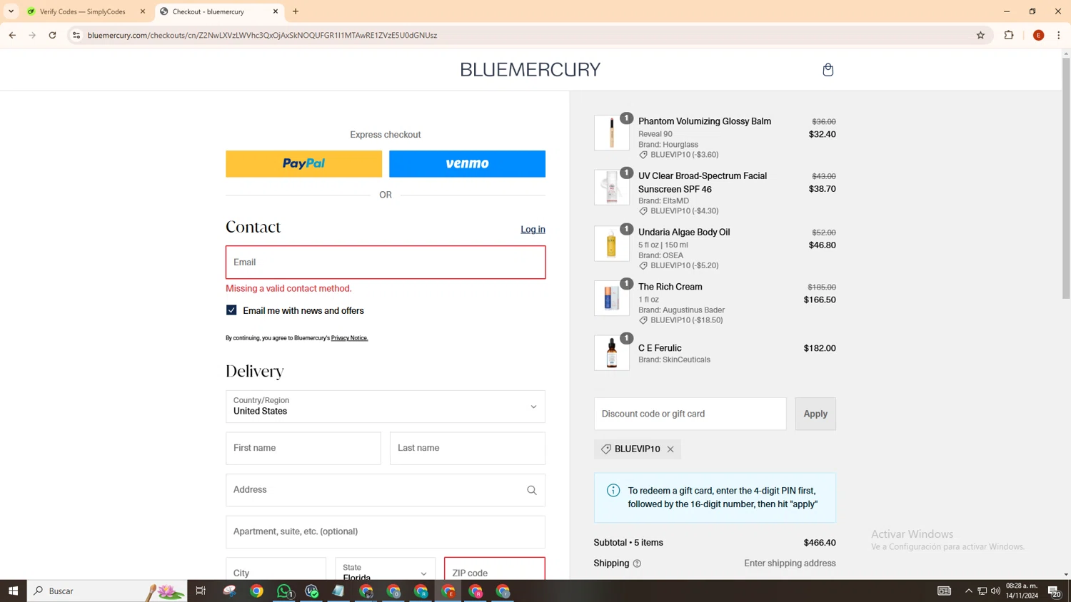Close the Verify Codes — SimplyCodes tab
Viewport: 1071px width, 602px height.
143,11
